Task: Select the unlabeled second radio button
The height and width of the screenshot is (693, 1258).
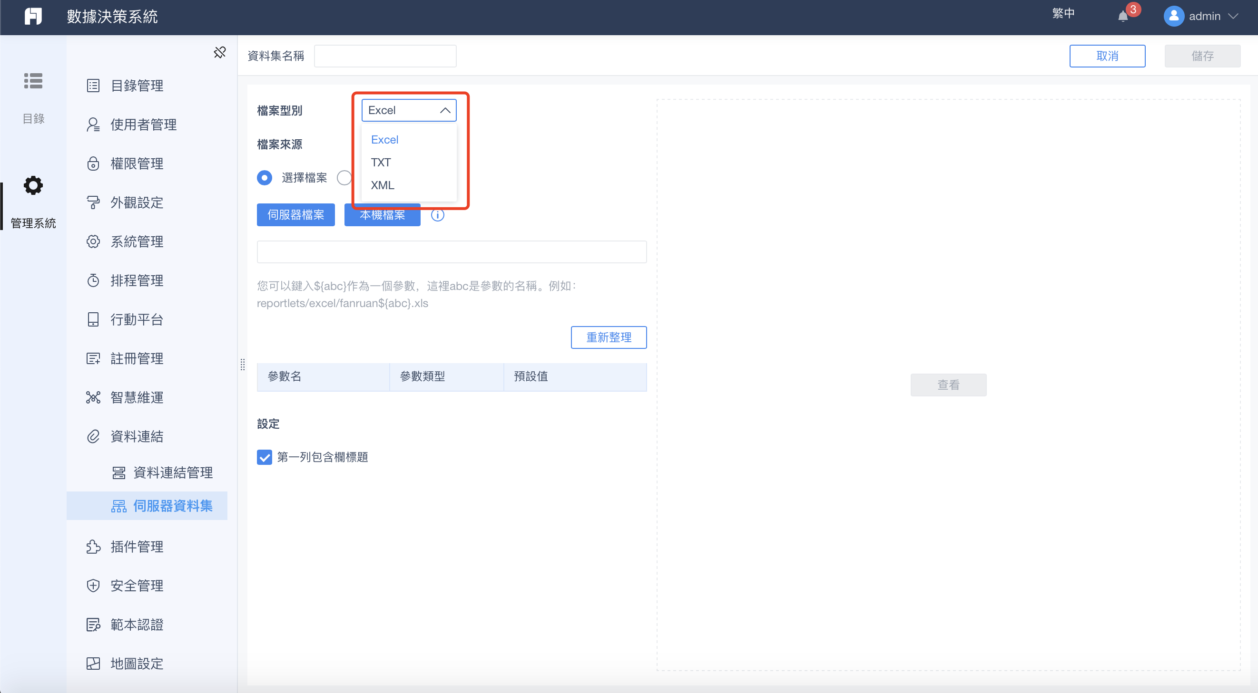Action: [344, 178]
